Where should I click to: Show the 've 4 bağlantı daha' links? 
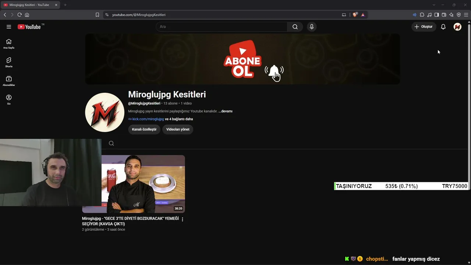pyautogui.click(x=179, y=119)
